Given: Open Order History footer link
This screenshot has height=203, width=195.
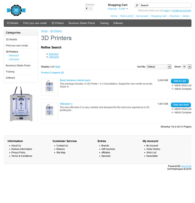Looking at the screenshot, I should [x=153, y=149].
